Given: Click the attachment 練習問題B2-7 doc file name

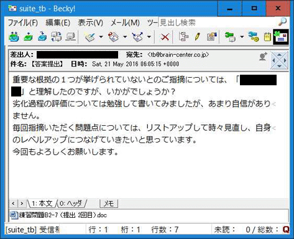Looking at the screenshot, I should point(63,215).
